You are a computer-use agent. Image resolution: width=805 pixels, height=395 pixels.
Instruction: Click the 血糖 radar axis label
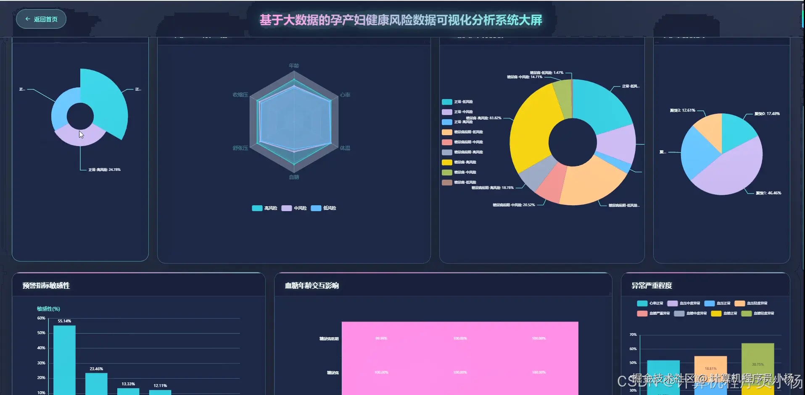click(294, 177)
